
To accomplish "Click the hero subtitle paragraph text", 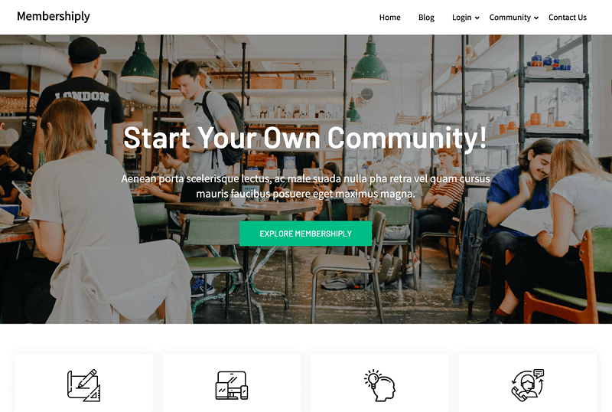I will tap(305, 186).
